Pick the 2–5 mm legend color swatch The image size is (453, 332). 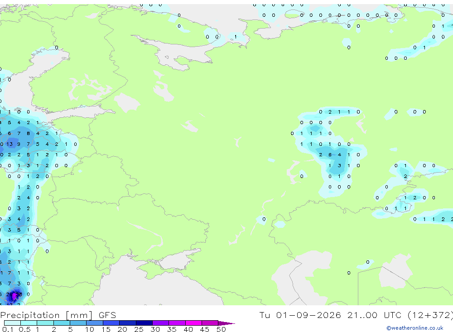coord(62,323)
